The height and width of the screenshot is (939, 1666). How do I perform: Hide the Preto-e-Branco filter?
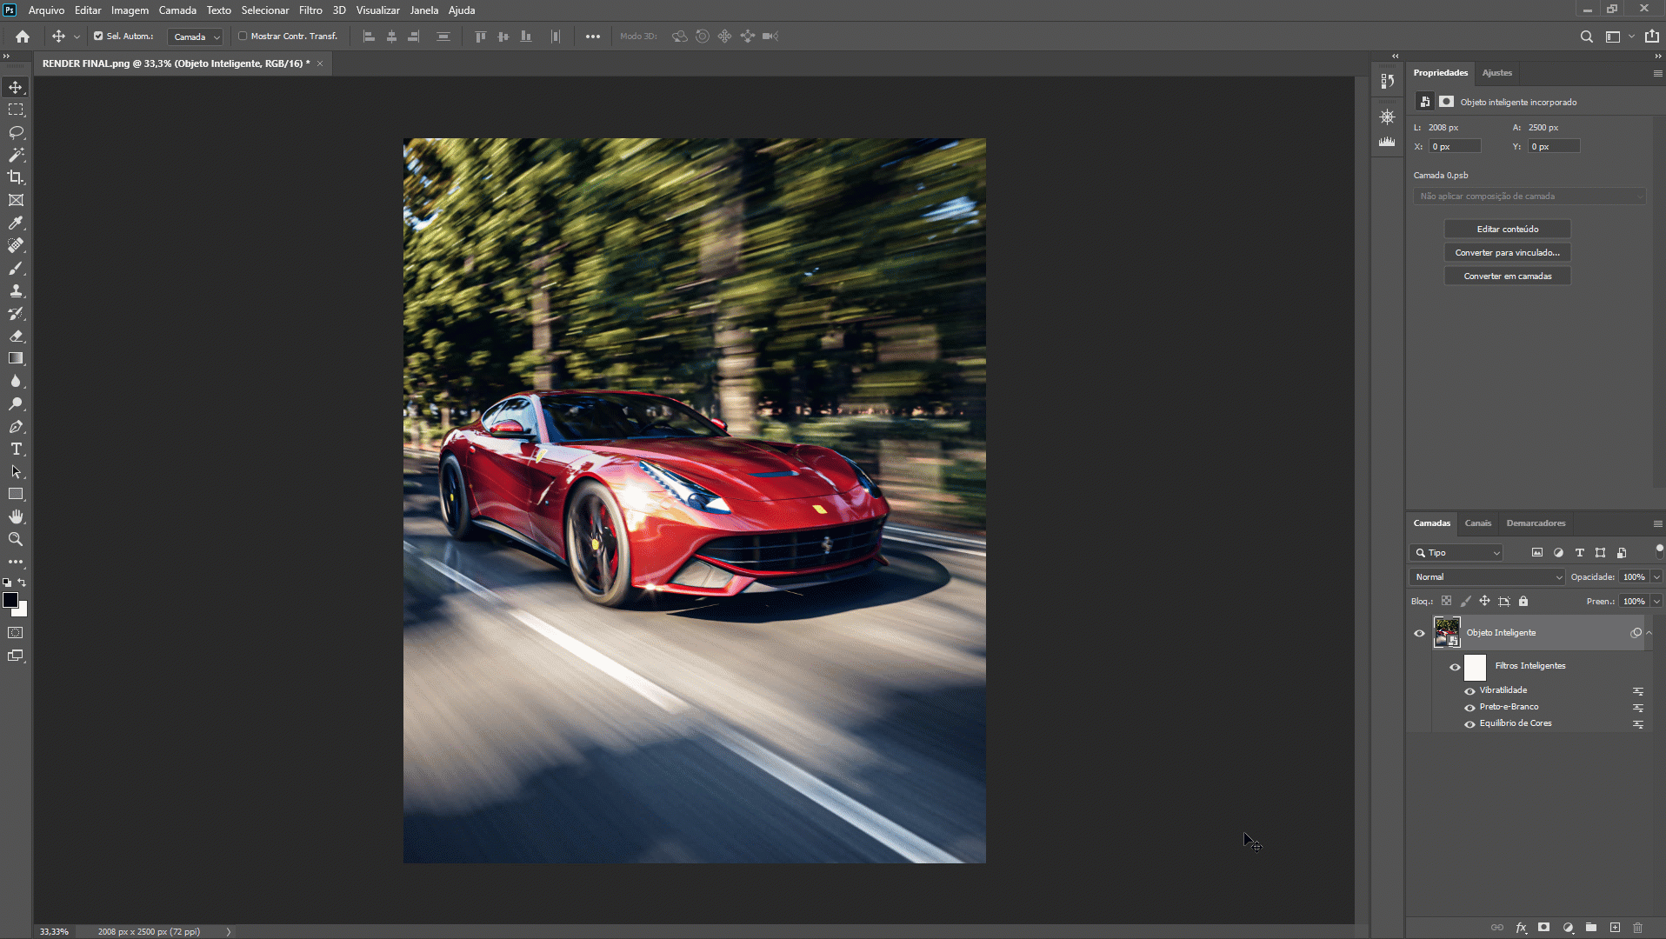click(1469, 708)
